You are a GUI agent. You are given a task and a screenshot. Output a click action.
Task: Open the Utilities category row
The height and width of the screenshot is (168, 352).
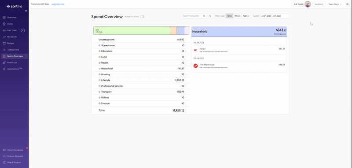pos(141,98)
